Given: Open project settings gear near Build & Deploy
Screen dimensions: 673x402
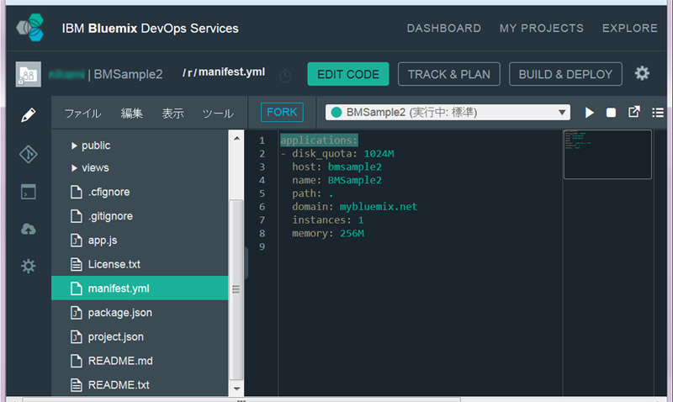Looking at the screenshot, I should [642, 73].
